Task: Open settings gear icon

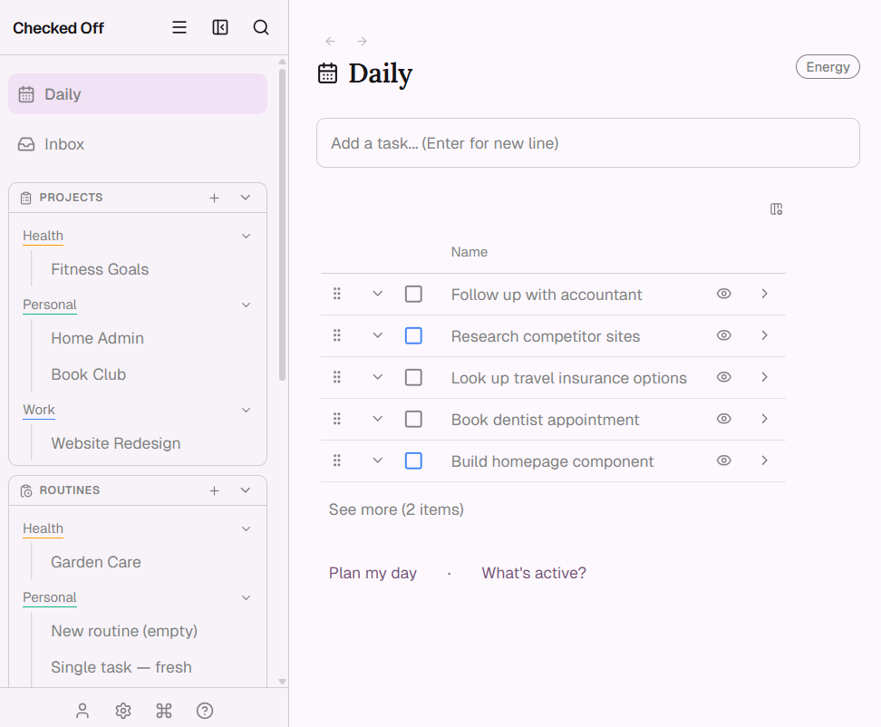Action: pyautogui.click(x=123, y=711)
